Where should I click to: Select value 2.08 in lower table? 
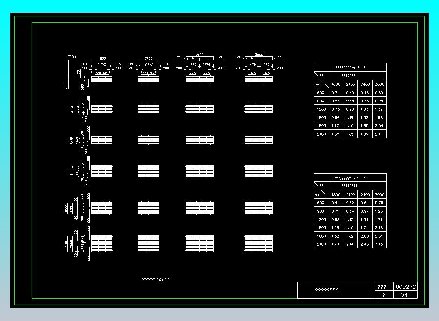365,236
